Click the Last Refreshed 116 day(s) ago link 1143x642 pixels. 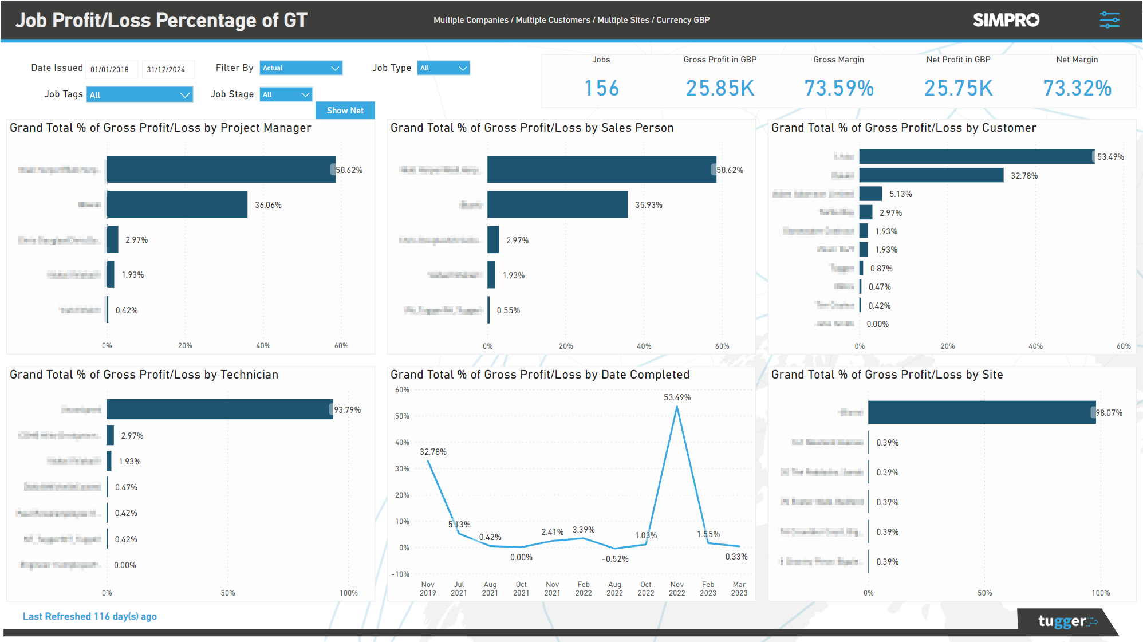[x=89, y=616]
